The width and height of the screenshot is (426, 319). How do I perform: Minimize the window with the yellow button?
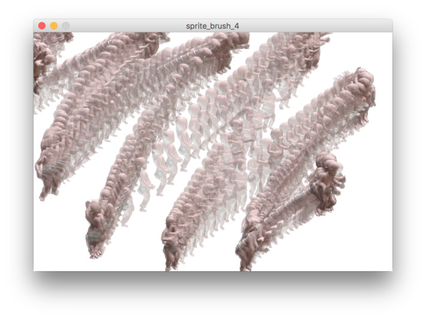[54, 26]
